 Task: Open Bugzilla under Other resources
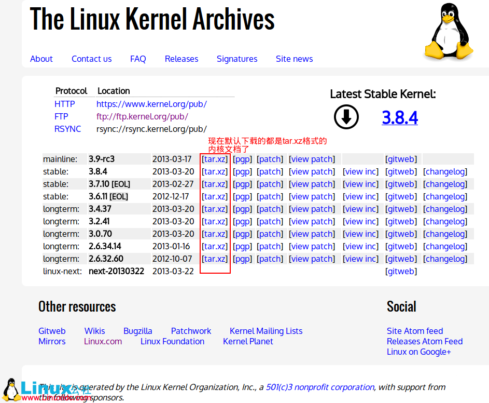(x=138, y=331)
